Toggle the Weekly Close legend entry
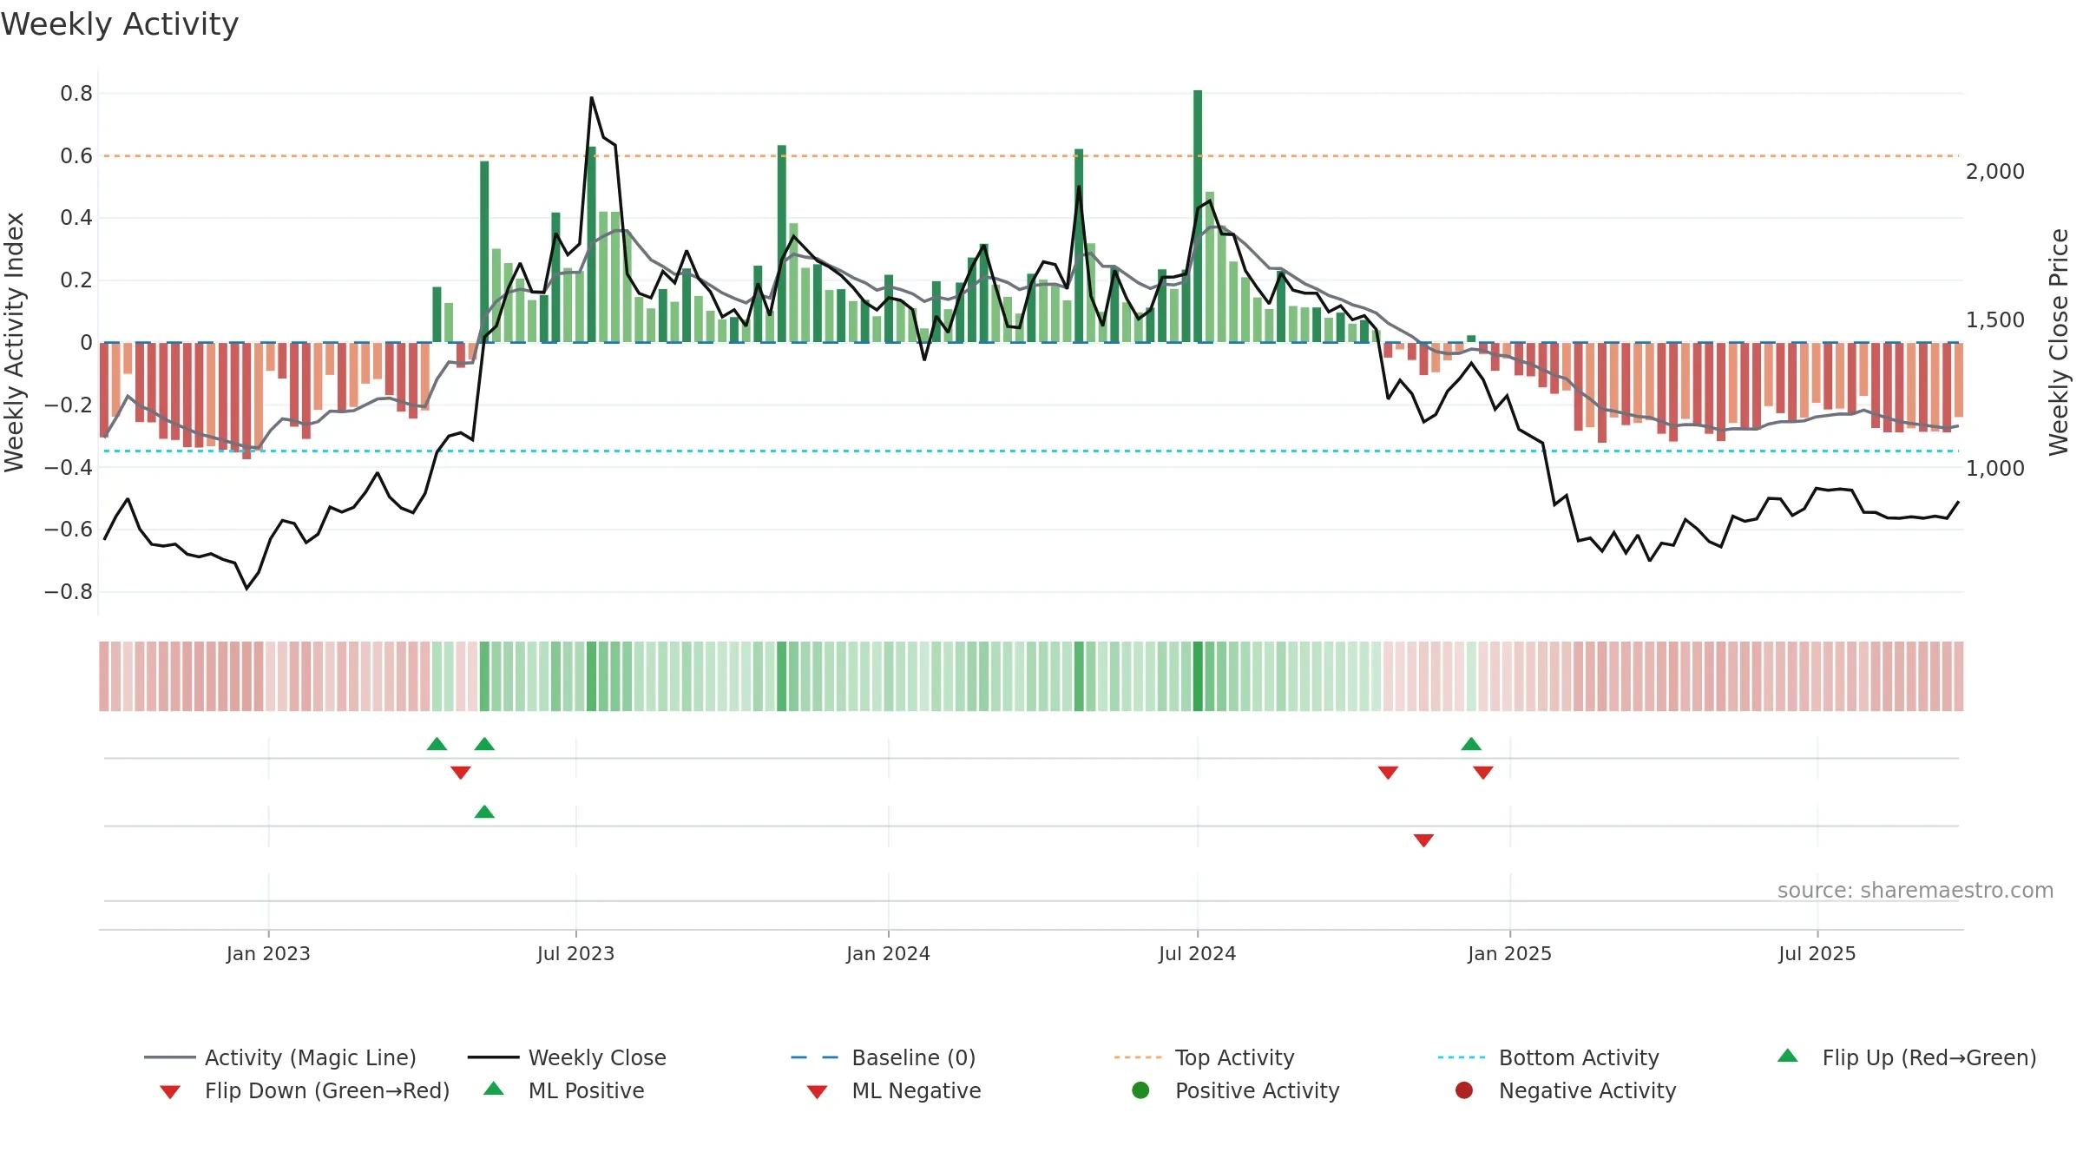The image size is (2083, 1172). (567, 1057)
